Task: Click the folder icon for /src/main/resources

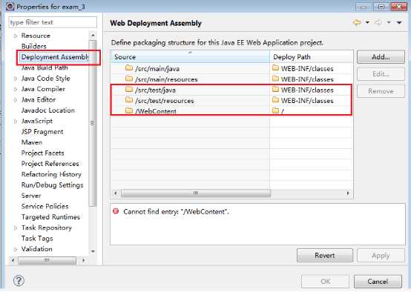Action: (x=128, y=79)
